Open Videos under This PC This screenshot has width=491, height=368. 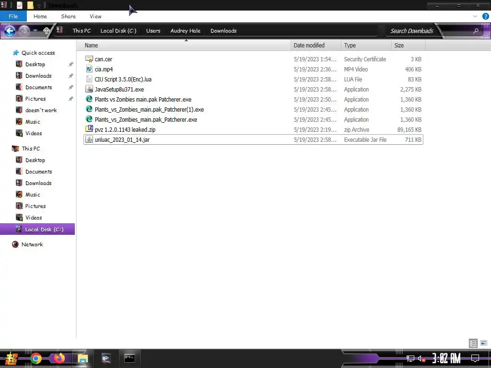(x=34, y=218)
